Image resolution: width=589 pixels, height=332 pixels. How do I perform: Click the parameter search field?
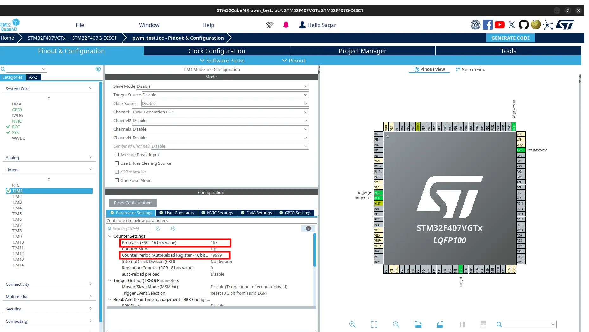click(131, 228)
